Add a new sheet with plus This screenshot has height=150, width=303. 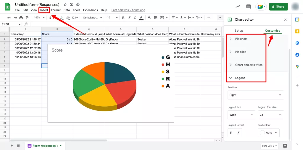click(x=12, y=146)
